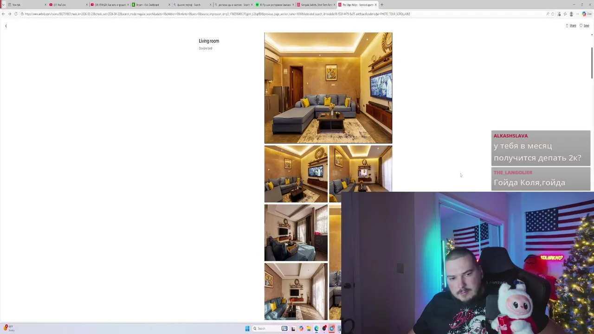The height and width of the screenshot is (334, 594).
Task: Switch to the Kampala Sublets tab
Action: (x=316, y=5)
